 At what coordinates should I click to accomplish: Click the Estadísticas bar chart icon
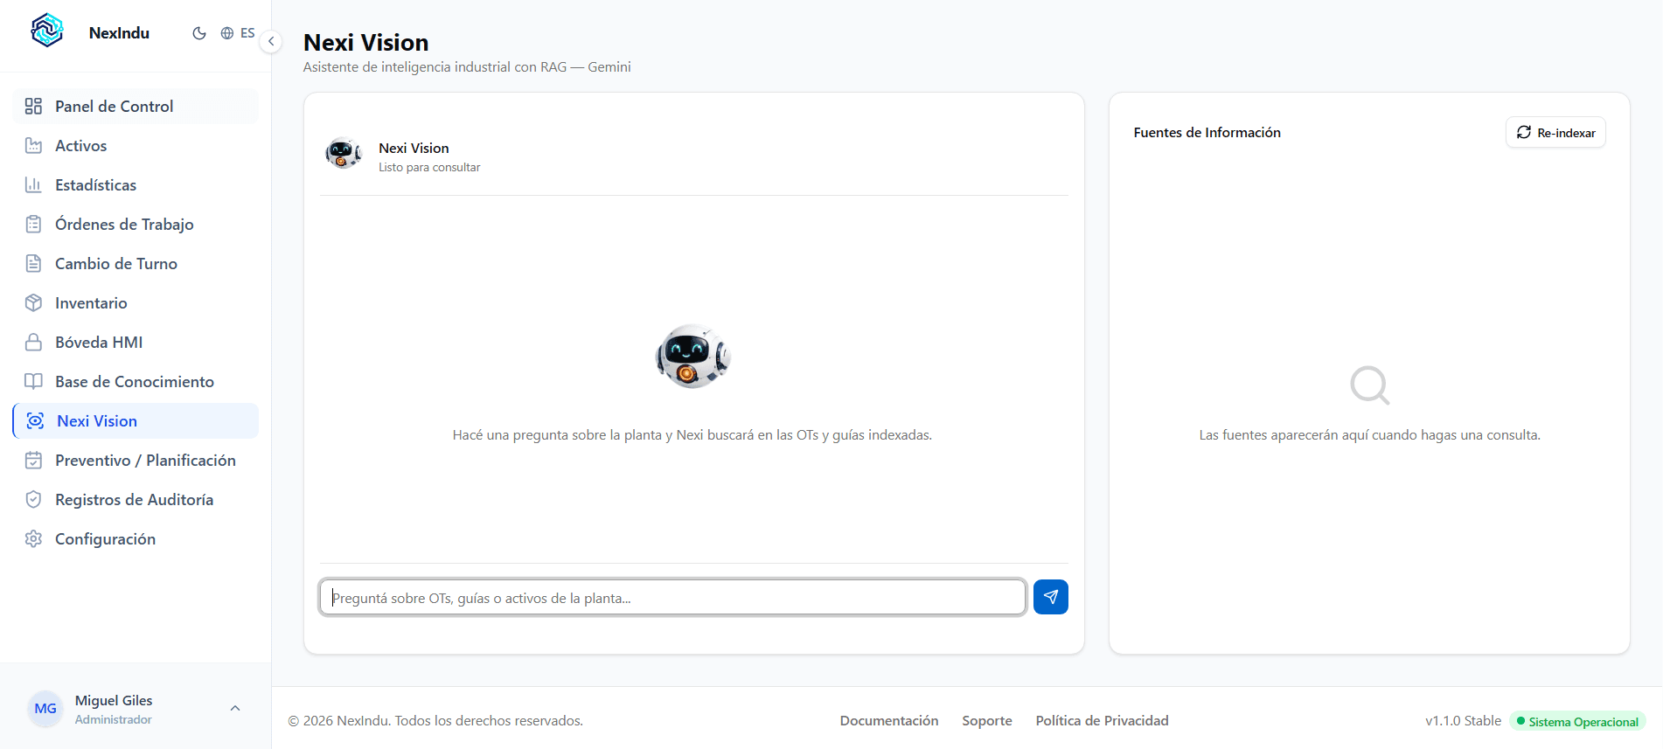(x=33, y=184)
